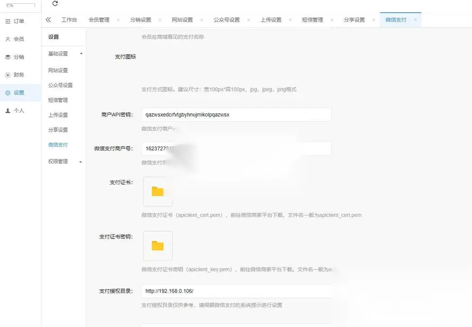472x327 pixels.
Task: Close the 微信支付 tab
Action: click(x=415, y=20)
